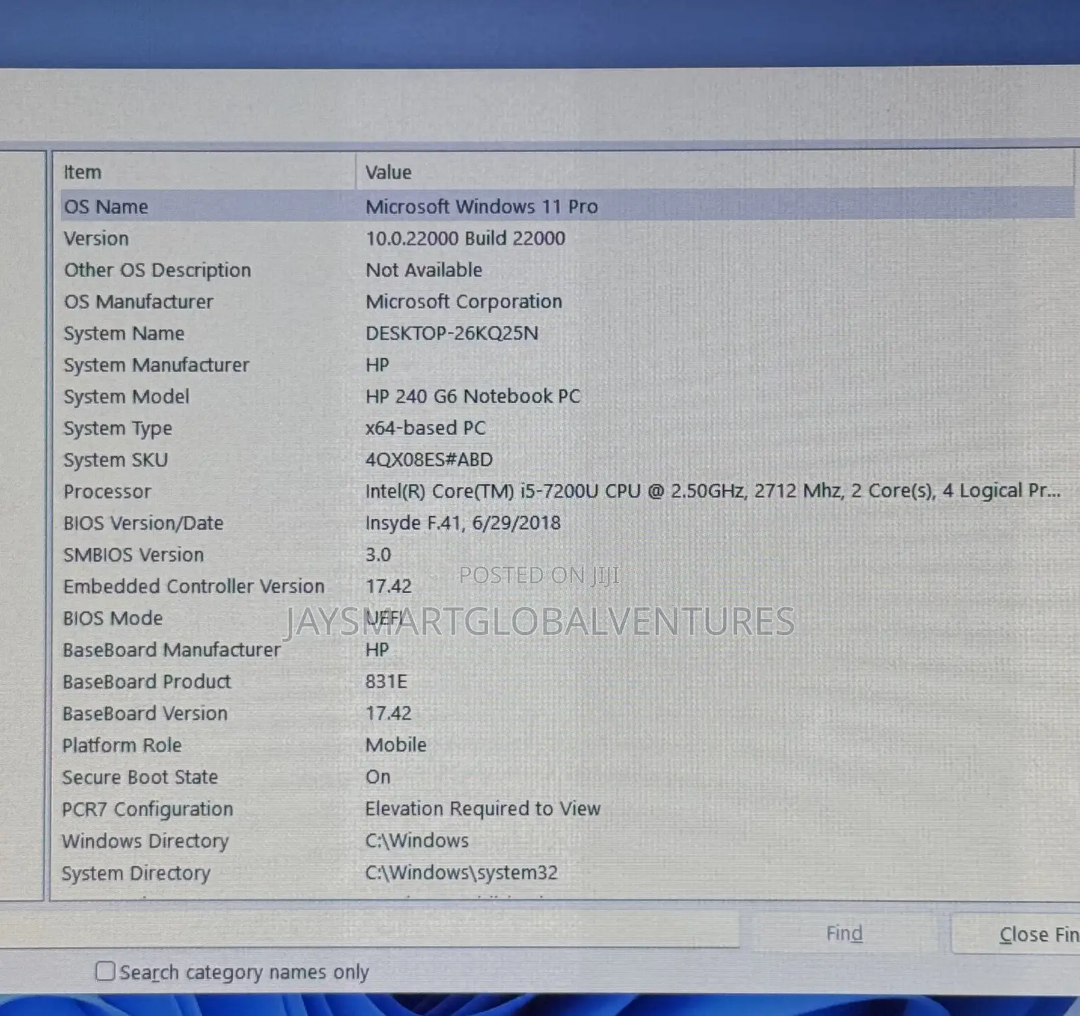This screenshot has width=1080, height=1016.
Task: Select the Secure Boot State row
Action: point(567,777)
